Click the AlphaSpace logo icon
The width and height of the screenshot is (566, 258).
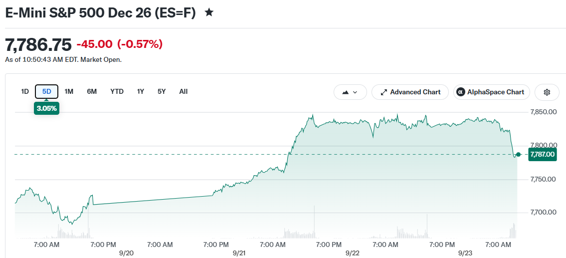[x=461, y=92]
